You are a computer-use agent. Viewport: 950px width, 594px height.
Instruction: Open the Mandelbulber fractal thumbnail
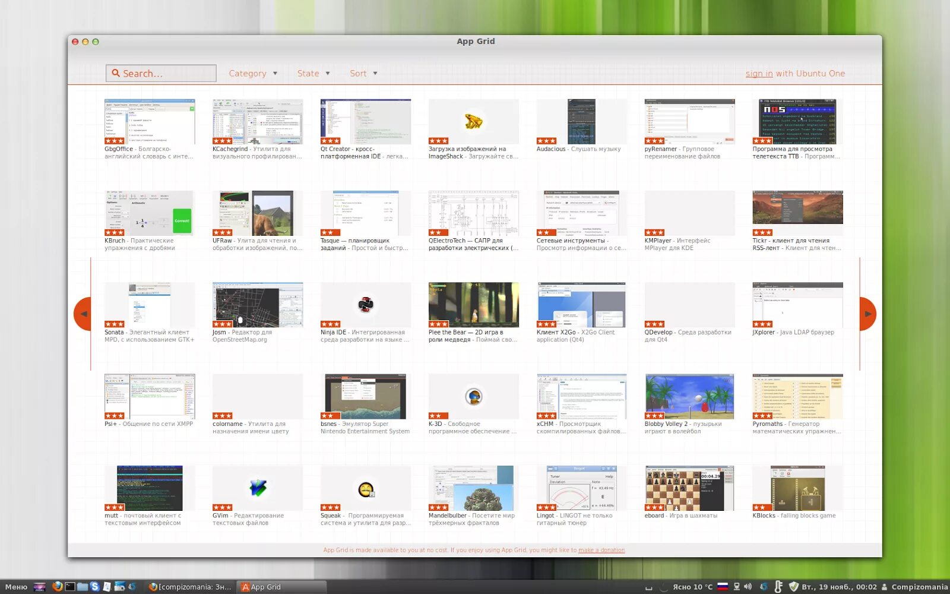(x=474, y=488)
